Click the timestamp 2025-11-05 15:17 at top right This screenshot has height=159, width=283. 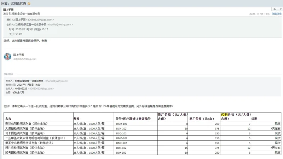click(260, 14)
